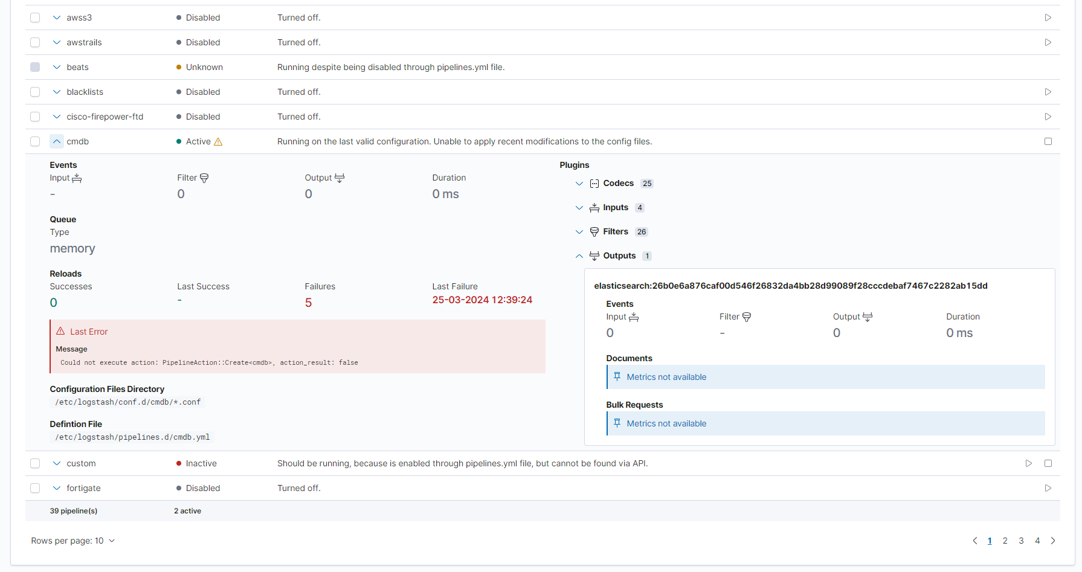The width and height of the screenshot is (1082, 572).
Task: Tick the fortigate row checkbox
Action: 35,488
